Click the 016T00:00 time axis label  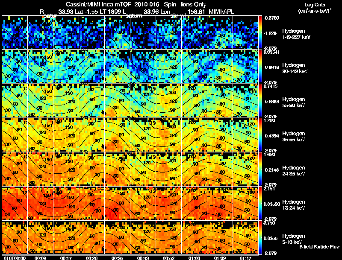pos(15,258)
